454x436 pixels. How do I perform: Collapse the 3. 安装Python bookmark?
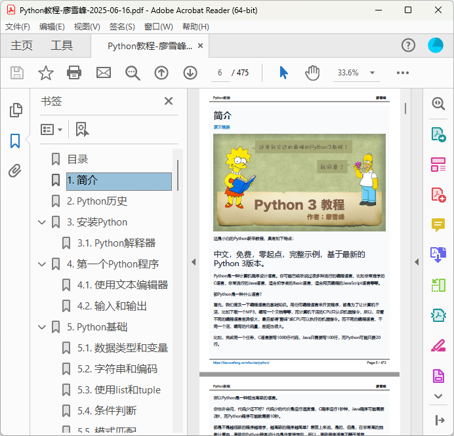click(42, 222)
